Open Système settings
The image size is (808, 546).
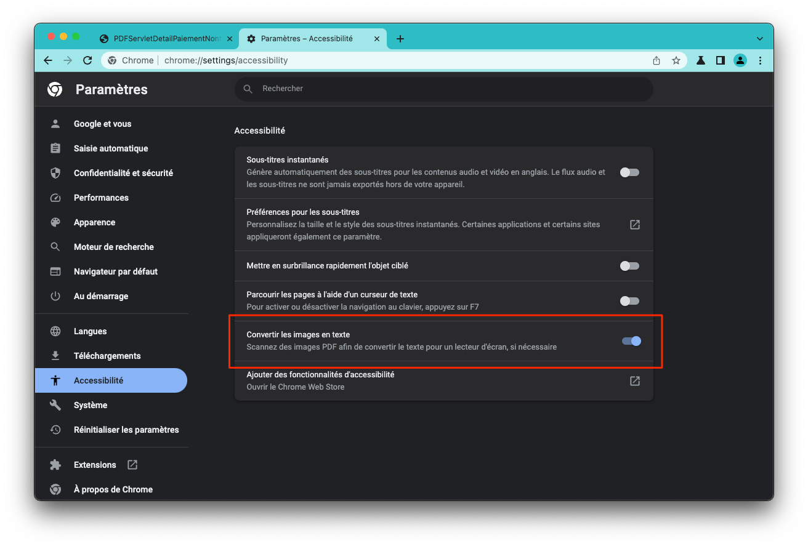(111, 405)
